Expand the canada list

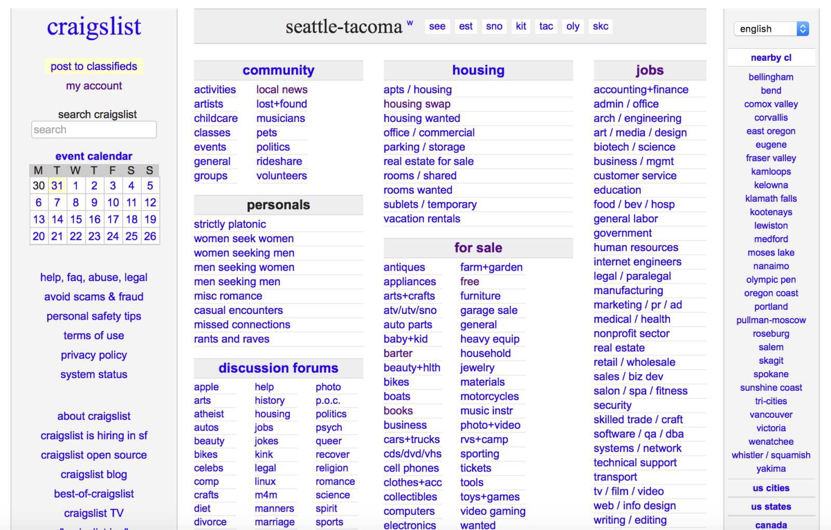771,525
